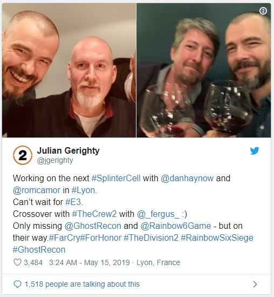Visit the @danhaynow profile mention

(187, 178)
